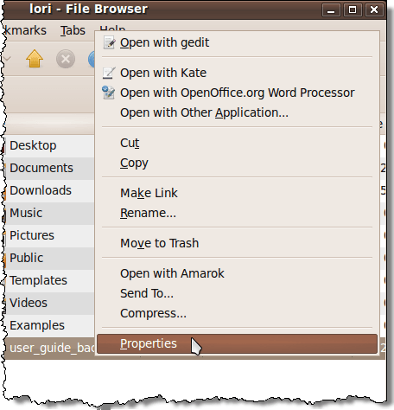Click the gedit icon in context menu
394x410 pixels.
pos(109,42)
